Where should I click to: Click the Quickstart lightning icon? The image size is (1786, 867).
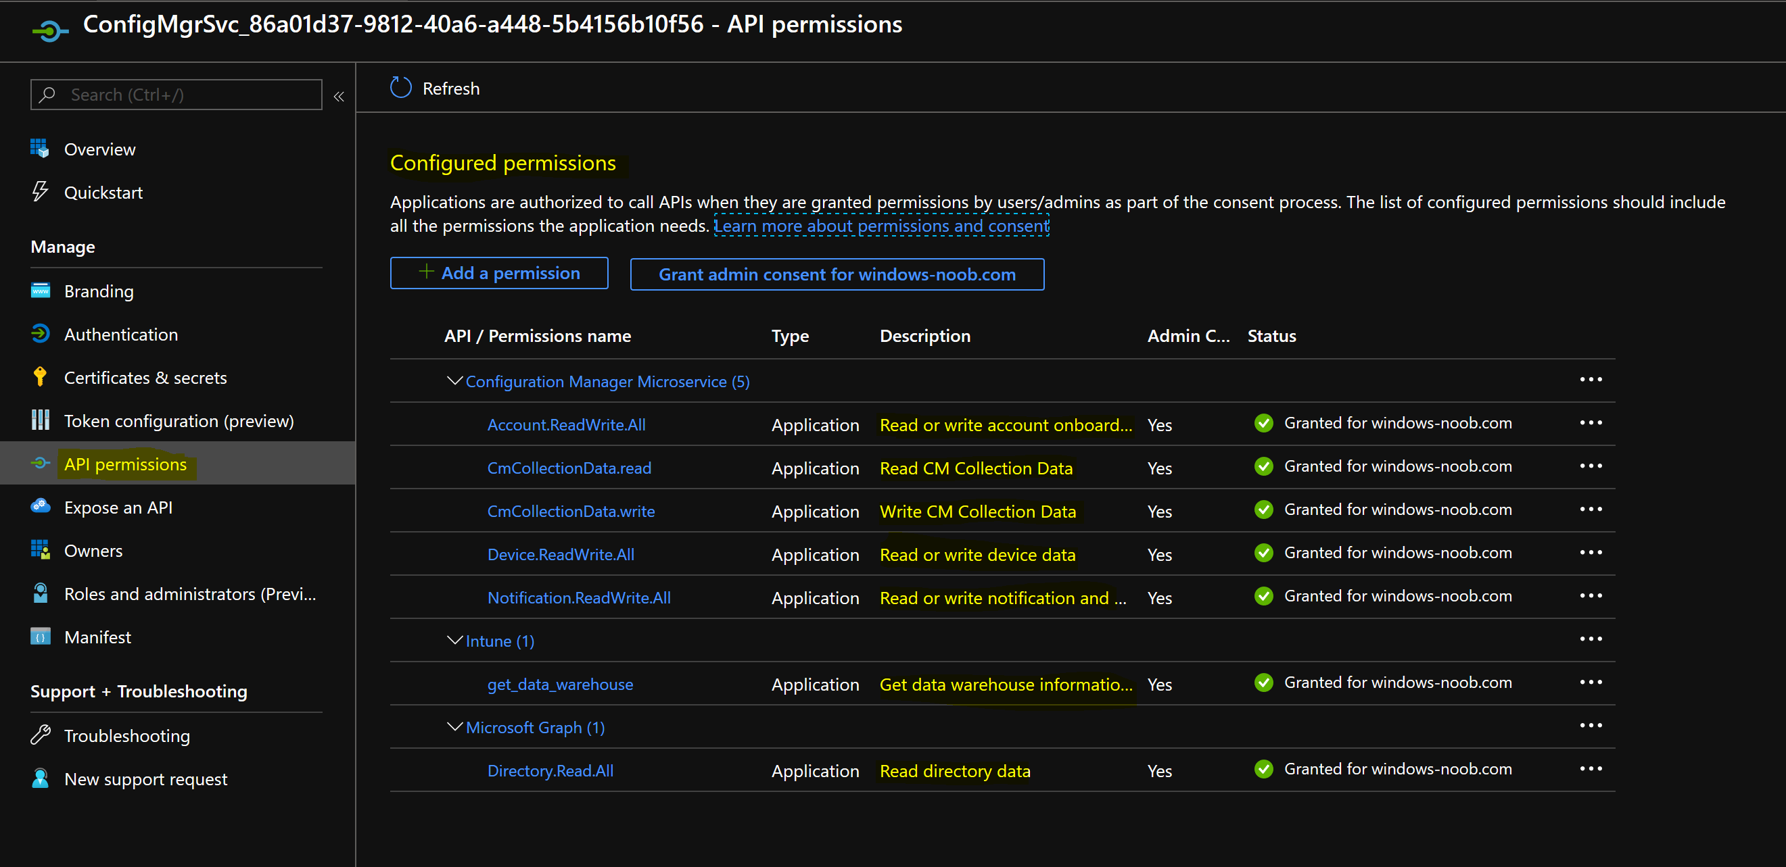pos(40,191)
